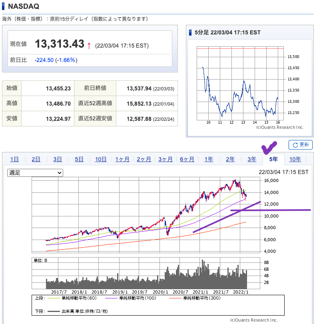Switch to the 1ヶ月 chart tab
The image size is (317, 324).
pyautogui.click(x=122, y=159)
